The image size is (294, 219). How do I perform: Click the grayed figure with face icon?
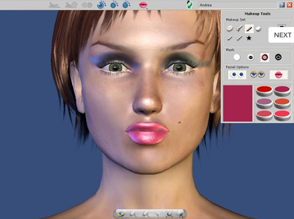71,5
